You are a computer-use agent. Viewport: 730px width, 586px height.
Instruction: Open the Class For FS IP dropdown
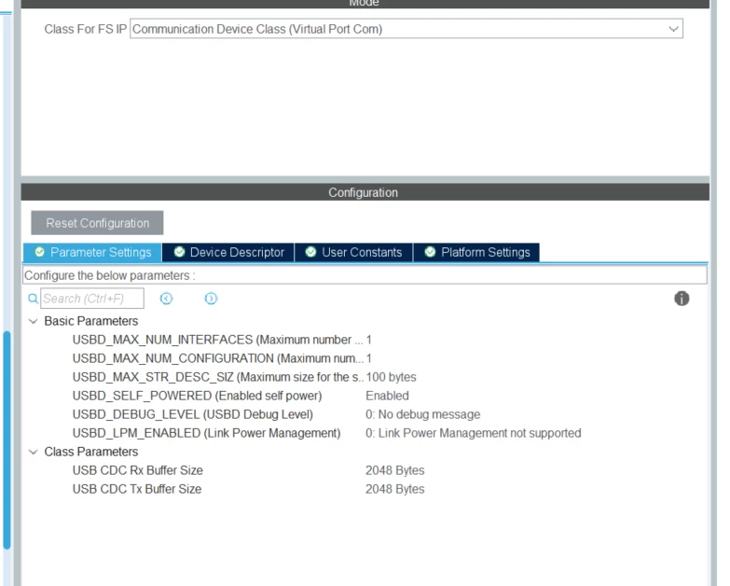tap(406, 29)
